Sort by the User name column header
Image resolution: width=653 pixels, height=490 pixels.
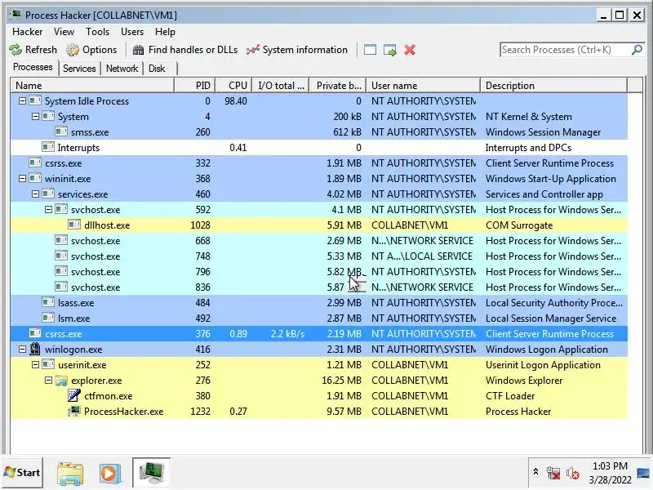point(423,86)
